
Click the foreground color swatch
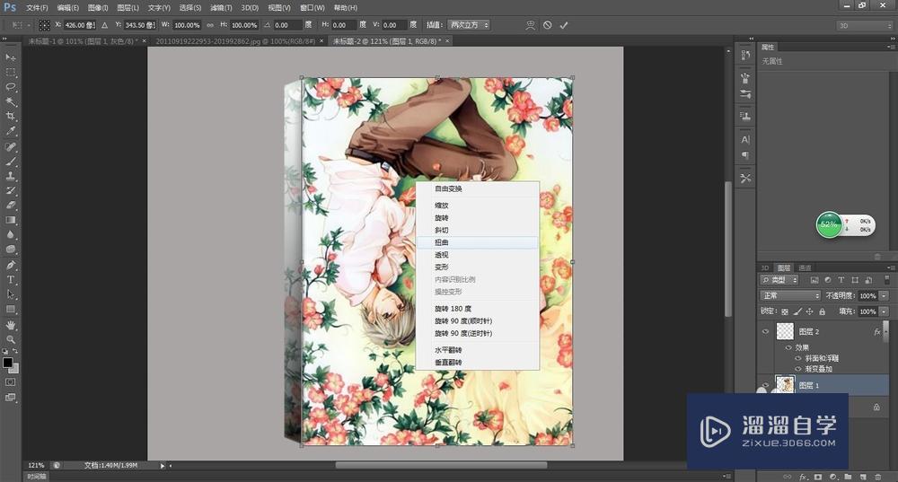pyautogui.click(x=7, y=363)
